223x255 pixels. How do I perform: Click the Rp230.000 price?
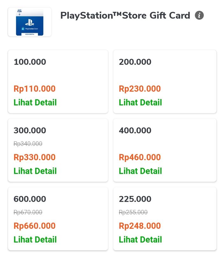tap(140, 89)
